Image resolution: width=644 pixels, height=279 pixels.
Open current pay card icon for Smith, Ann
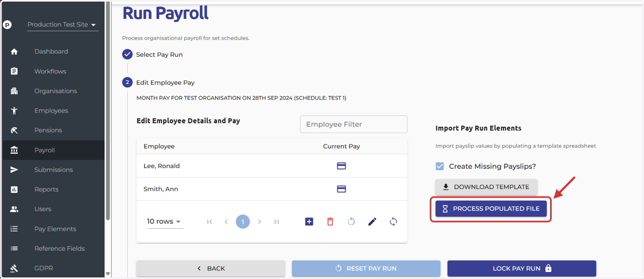pyautogui.click(x=341, y=189)
